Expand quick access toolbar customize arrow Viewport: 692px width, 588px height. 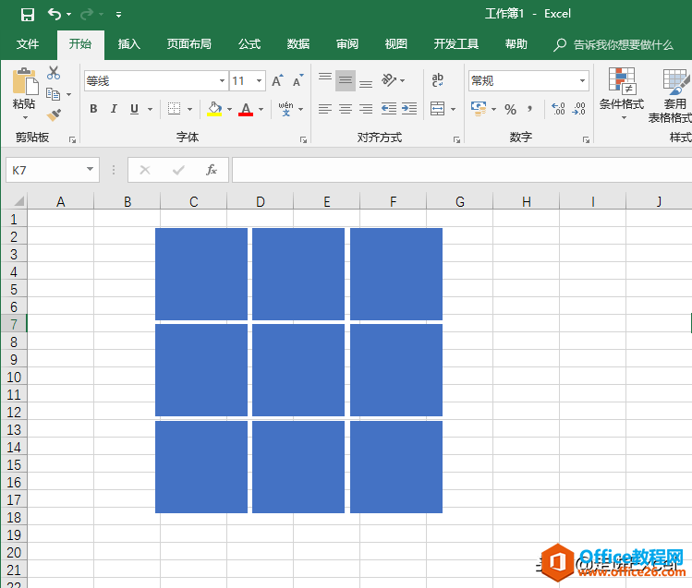[118, 15]
